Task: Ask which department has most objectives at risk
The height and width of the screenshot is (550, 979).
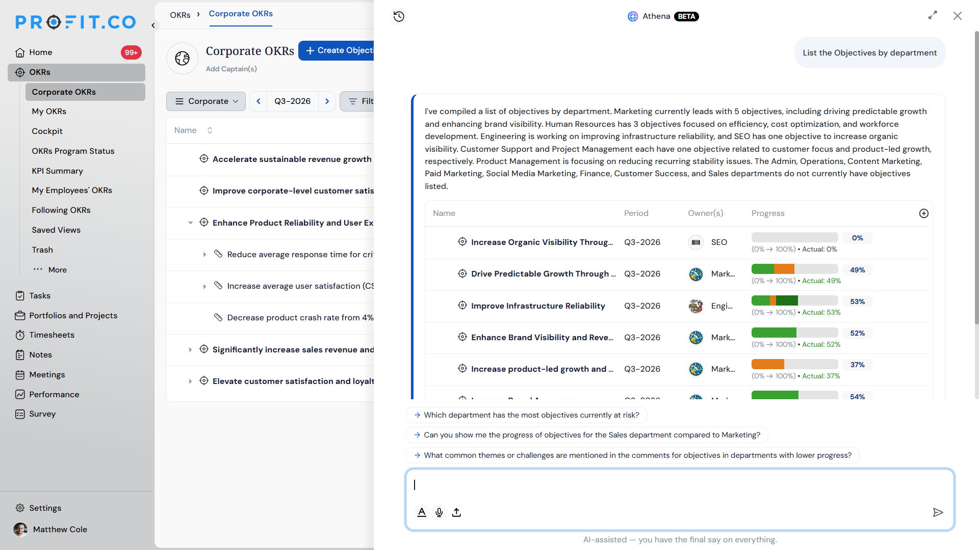Action: pos(527,415)
